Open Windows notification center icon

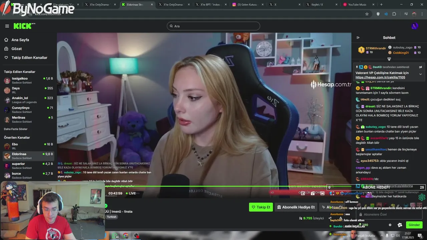pyautogui.click(x=420, y=236)
